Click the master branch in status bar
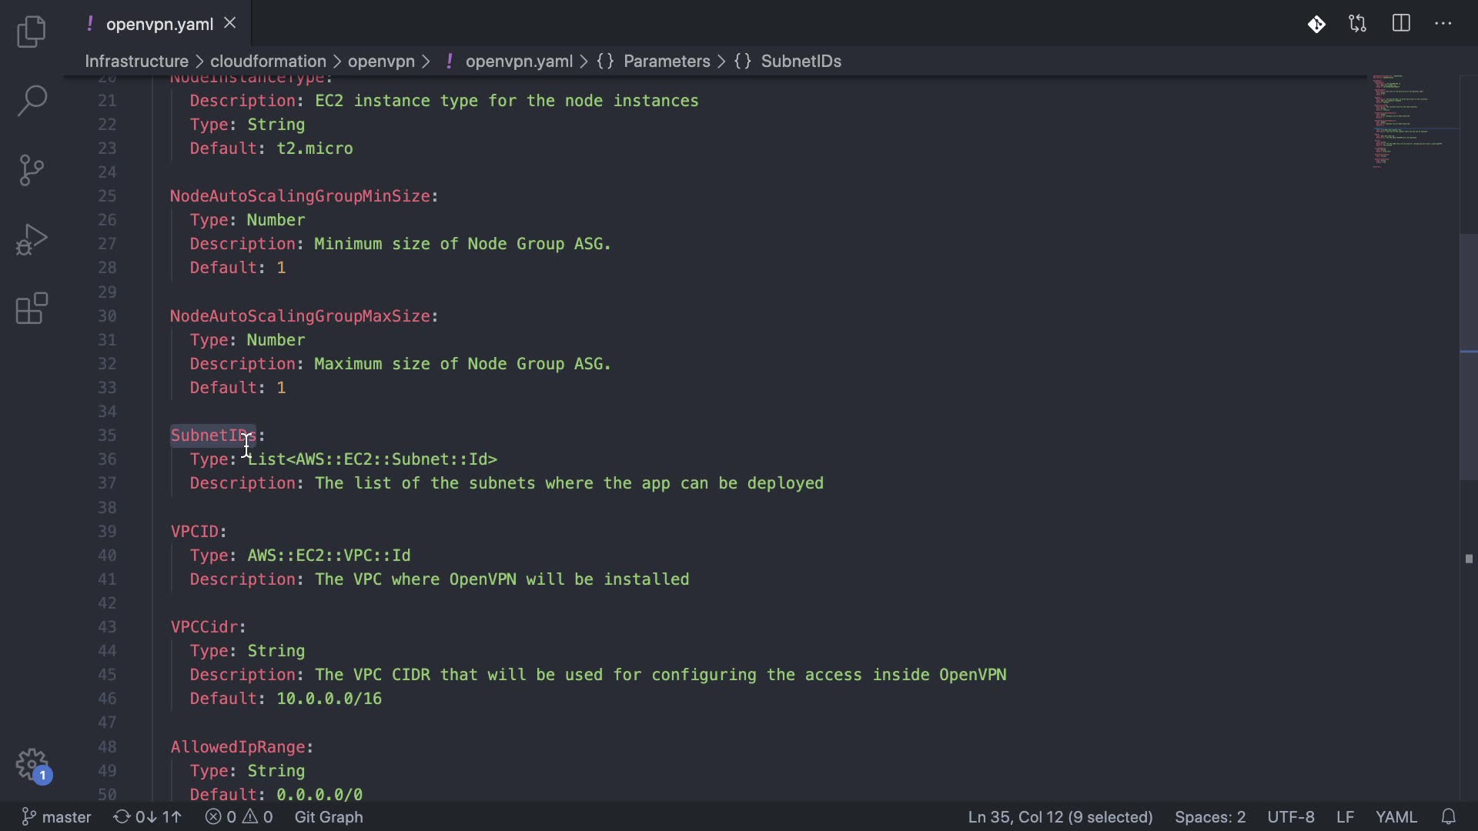This screenshot has height=831, width=1478. pos(57,816)
